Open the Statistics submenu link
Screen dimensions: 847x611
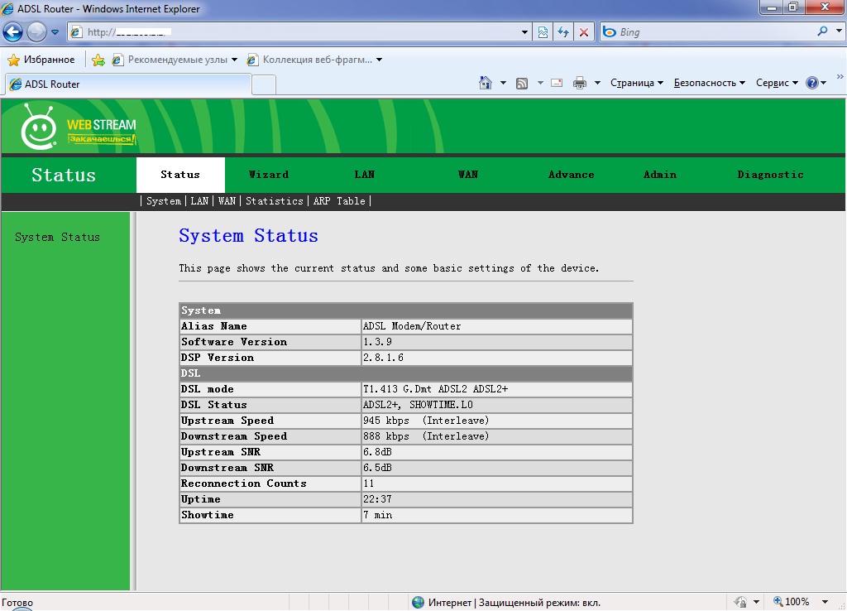tap(274, 201)
